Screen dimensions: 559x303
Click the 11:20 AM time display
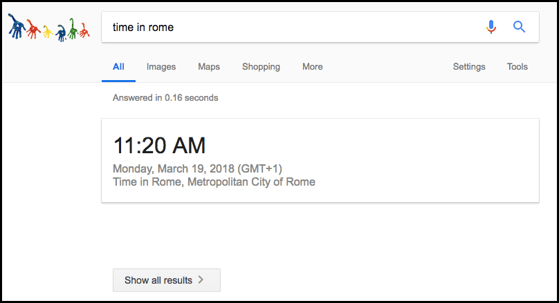click(159, 146)
